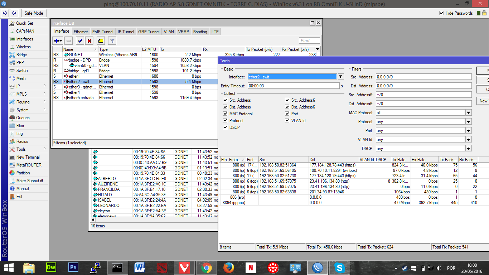
Task: Select the 8864 (pppoe) row in Torch
Action: (x=354, y=203)
